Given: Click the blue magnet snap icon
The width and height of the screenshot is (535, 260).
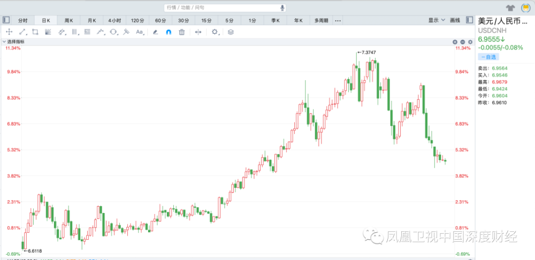Looking at the screenshot, I should click(169, 32).
